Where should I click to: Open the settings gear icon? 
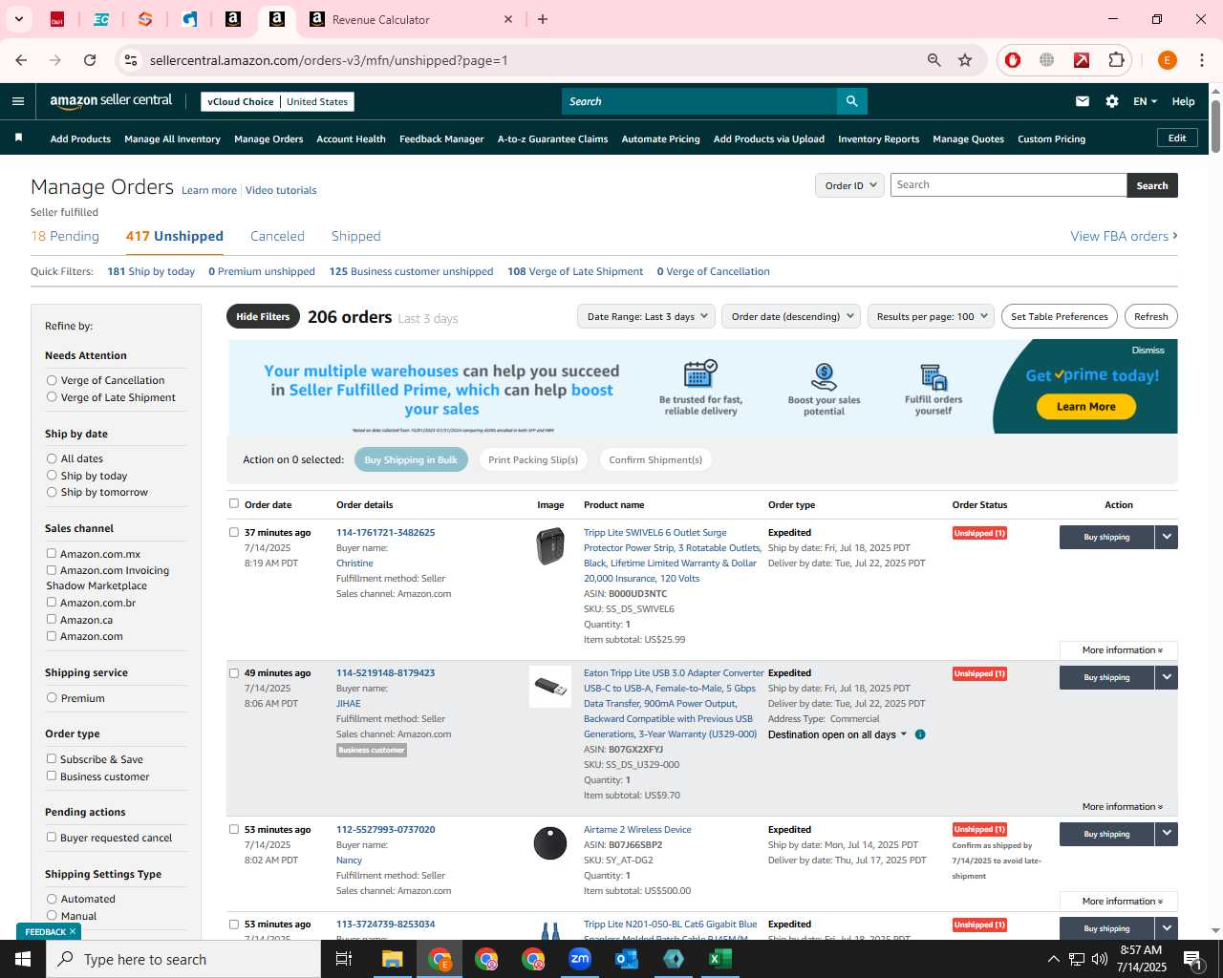(1112, 101)
